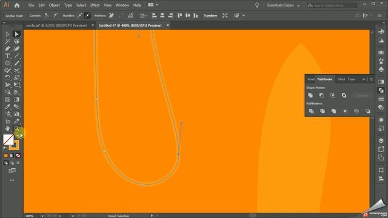
Task: Switch to the Strok panel tab
Action: (x=341, y=79)
